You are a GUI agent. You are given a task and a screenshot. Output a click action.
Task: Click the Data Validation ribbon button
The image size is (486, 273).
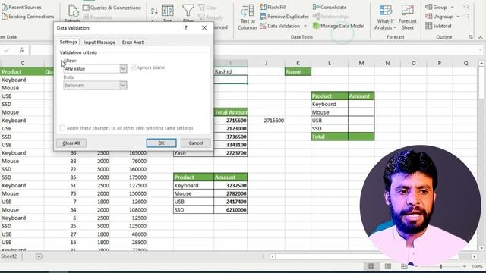pos(280,26)
